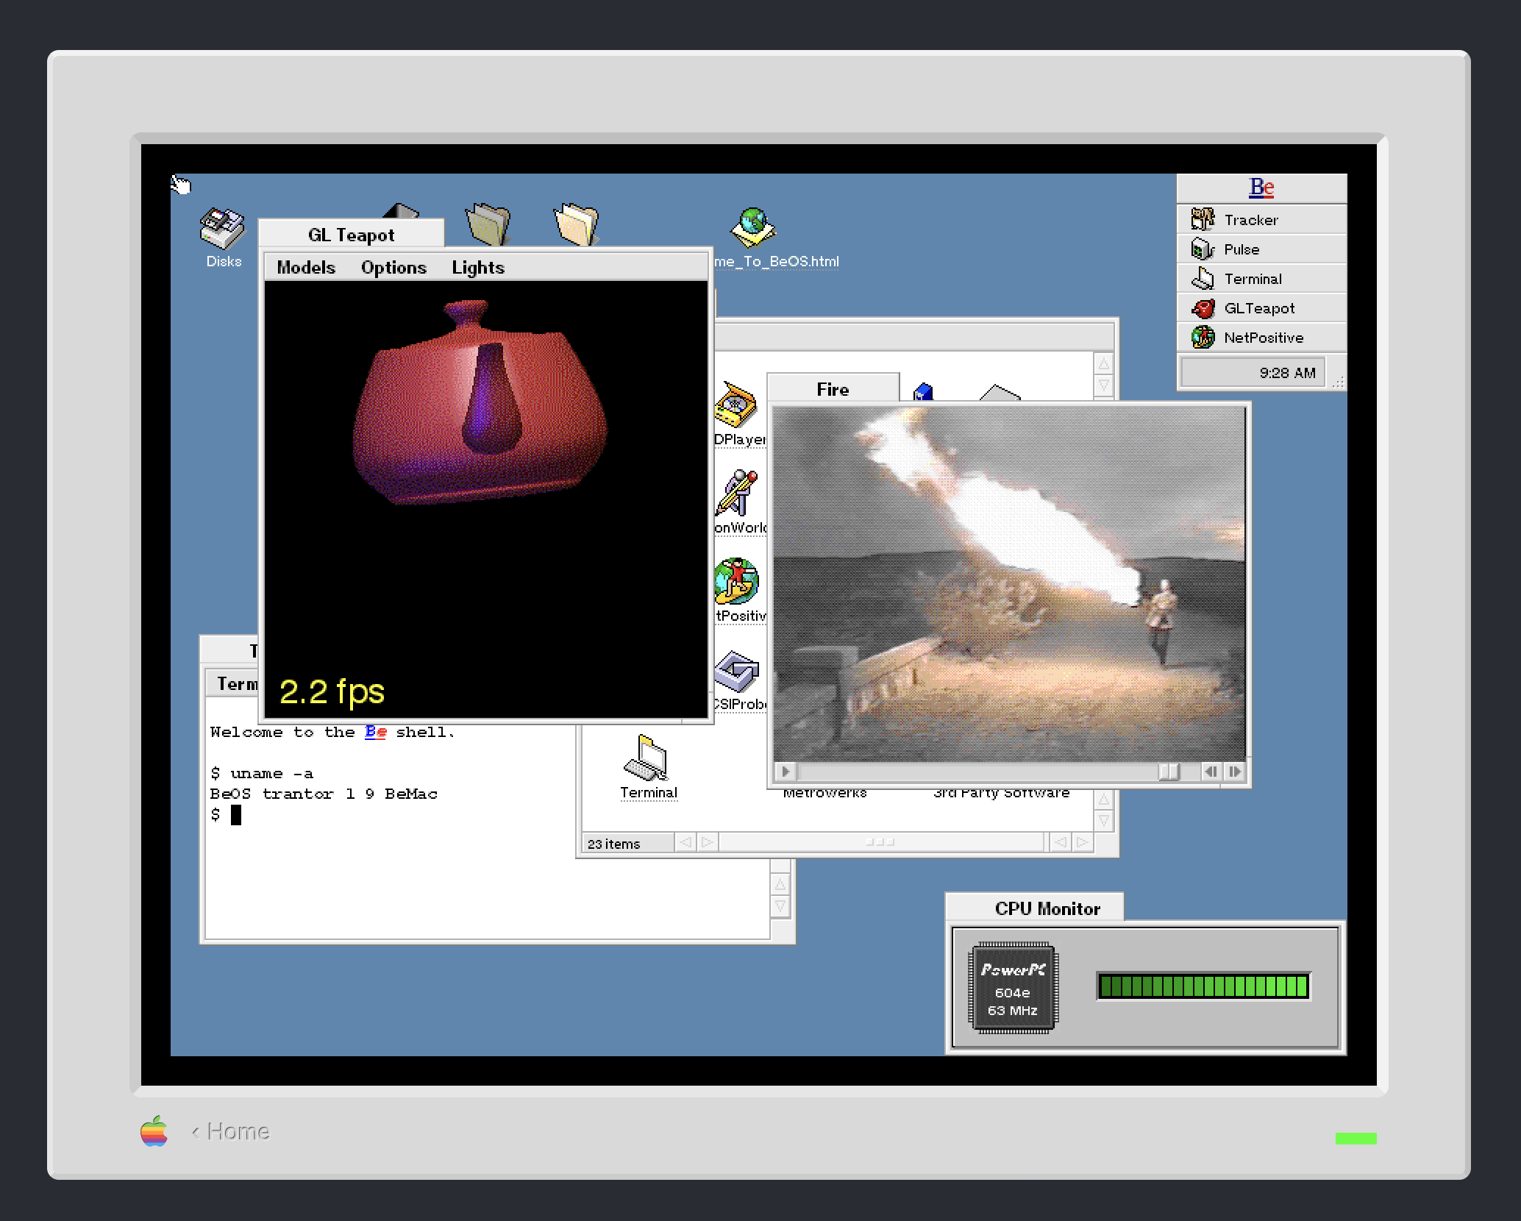Viewport: 1521px width, 1221px height.
Task: Click the "BeOS trantor 1 9 BeMac" output line
Action: [324, 794]
